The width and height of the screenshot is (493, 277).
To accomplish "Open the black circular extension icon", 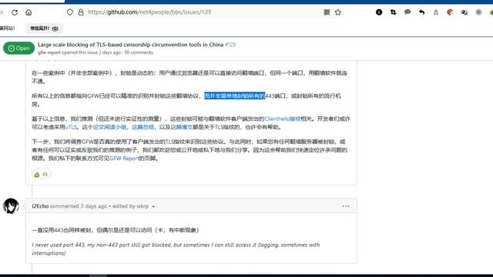I will (x=379, y=12).
